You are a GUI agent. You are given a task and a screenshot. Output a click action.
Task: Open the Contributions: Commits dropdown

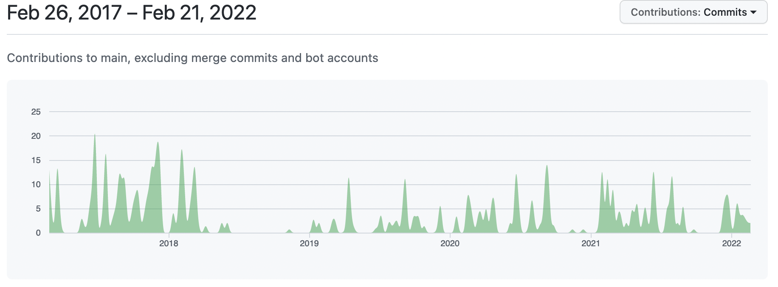pos(693,12)
